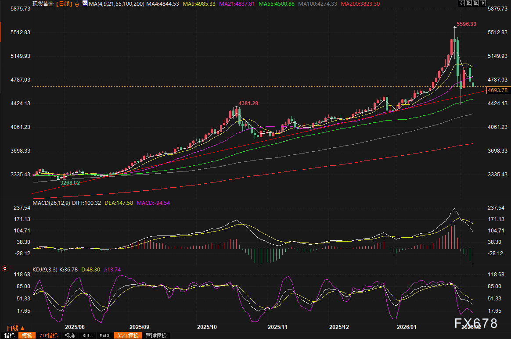
Task: Click the chart shrink-axis icon at top right
Action: click(x=469, y=4)
